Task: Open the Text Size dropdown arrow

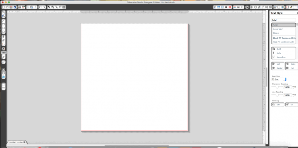Action: tap(286, 79)
